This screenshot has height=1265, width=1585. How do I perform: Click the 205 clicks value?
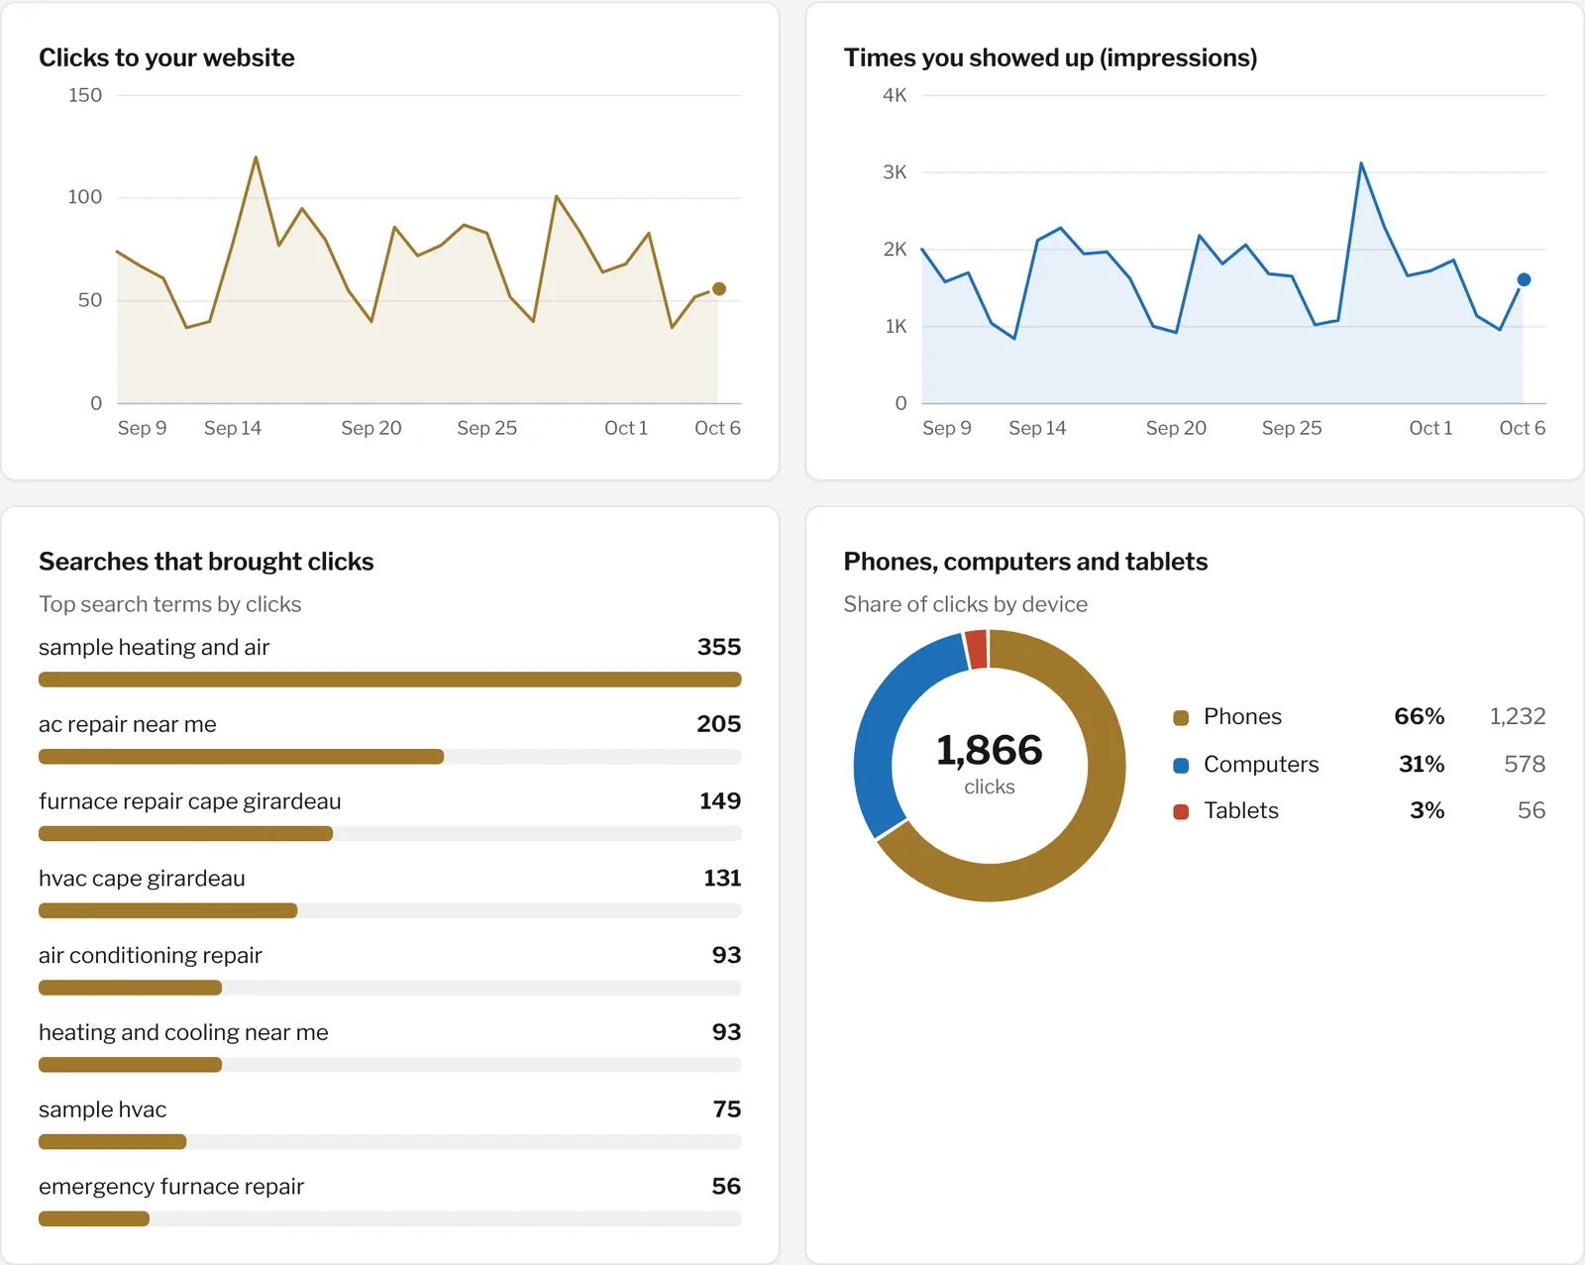coord(719,724)
